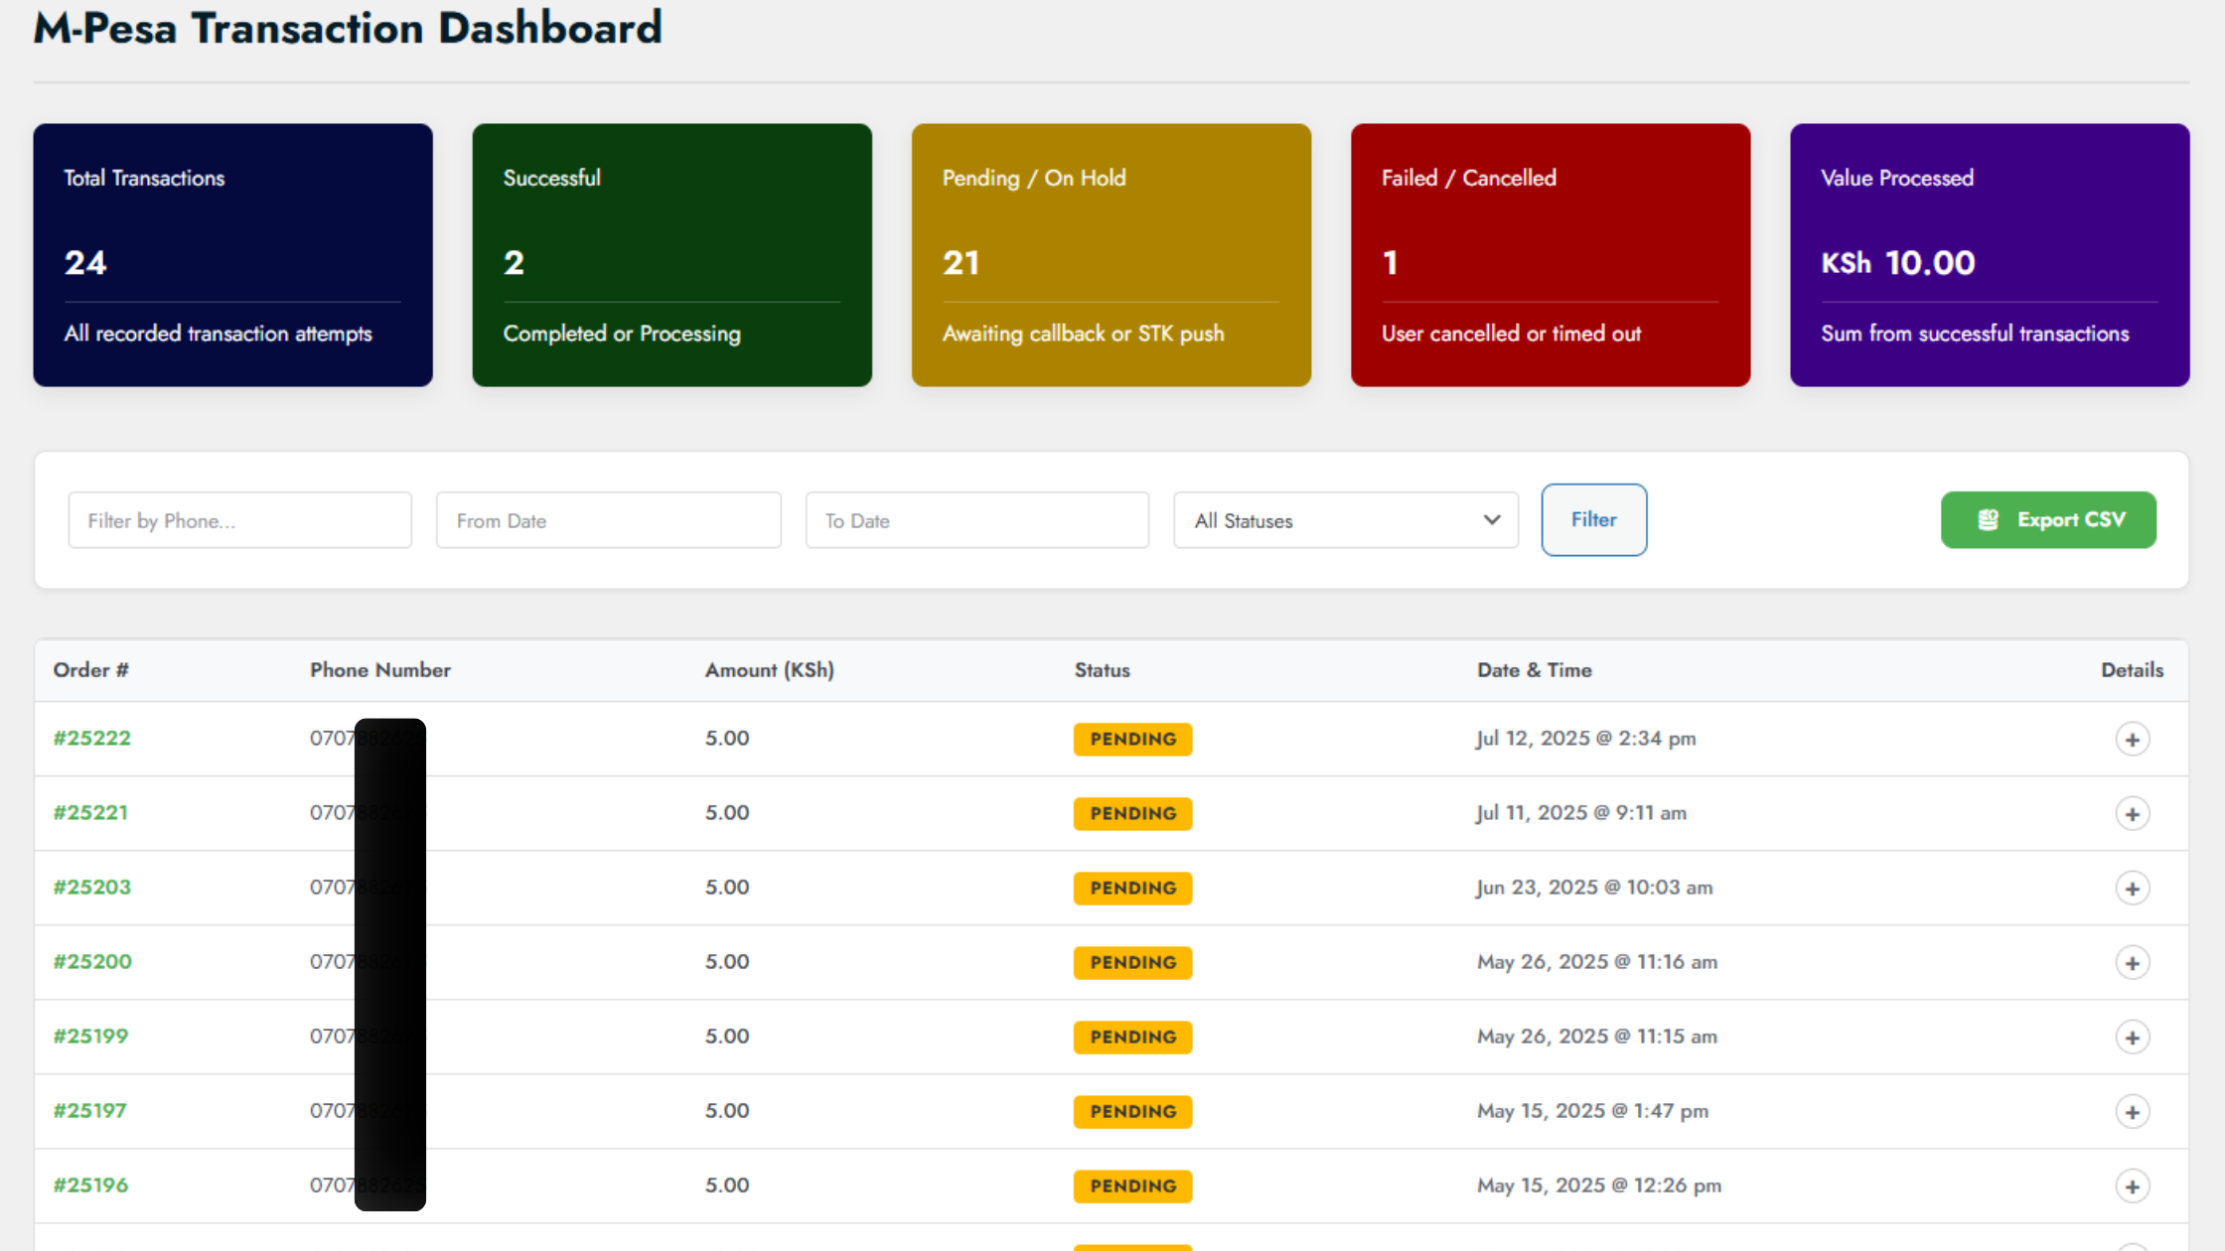Expand details for order #25197
The height and width of the screenshot is (1251, 2225).
tap(2132, 1111)
